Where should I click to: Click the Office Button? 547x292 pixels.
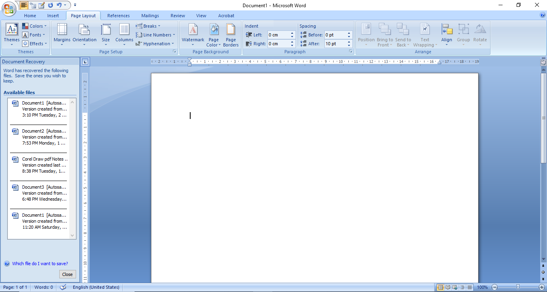[8, 8]
